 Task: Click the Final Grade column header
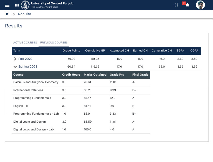[140, 74]
